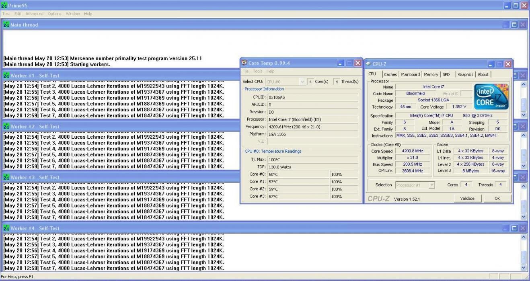
Task: Click the Core Voltage value 1.352 V
Action: (459, 107)
